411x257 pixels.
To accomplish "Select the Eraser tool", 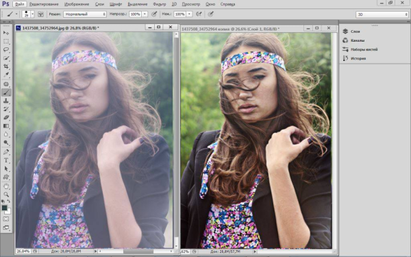I will [x=6, y=117].
